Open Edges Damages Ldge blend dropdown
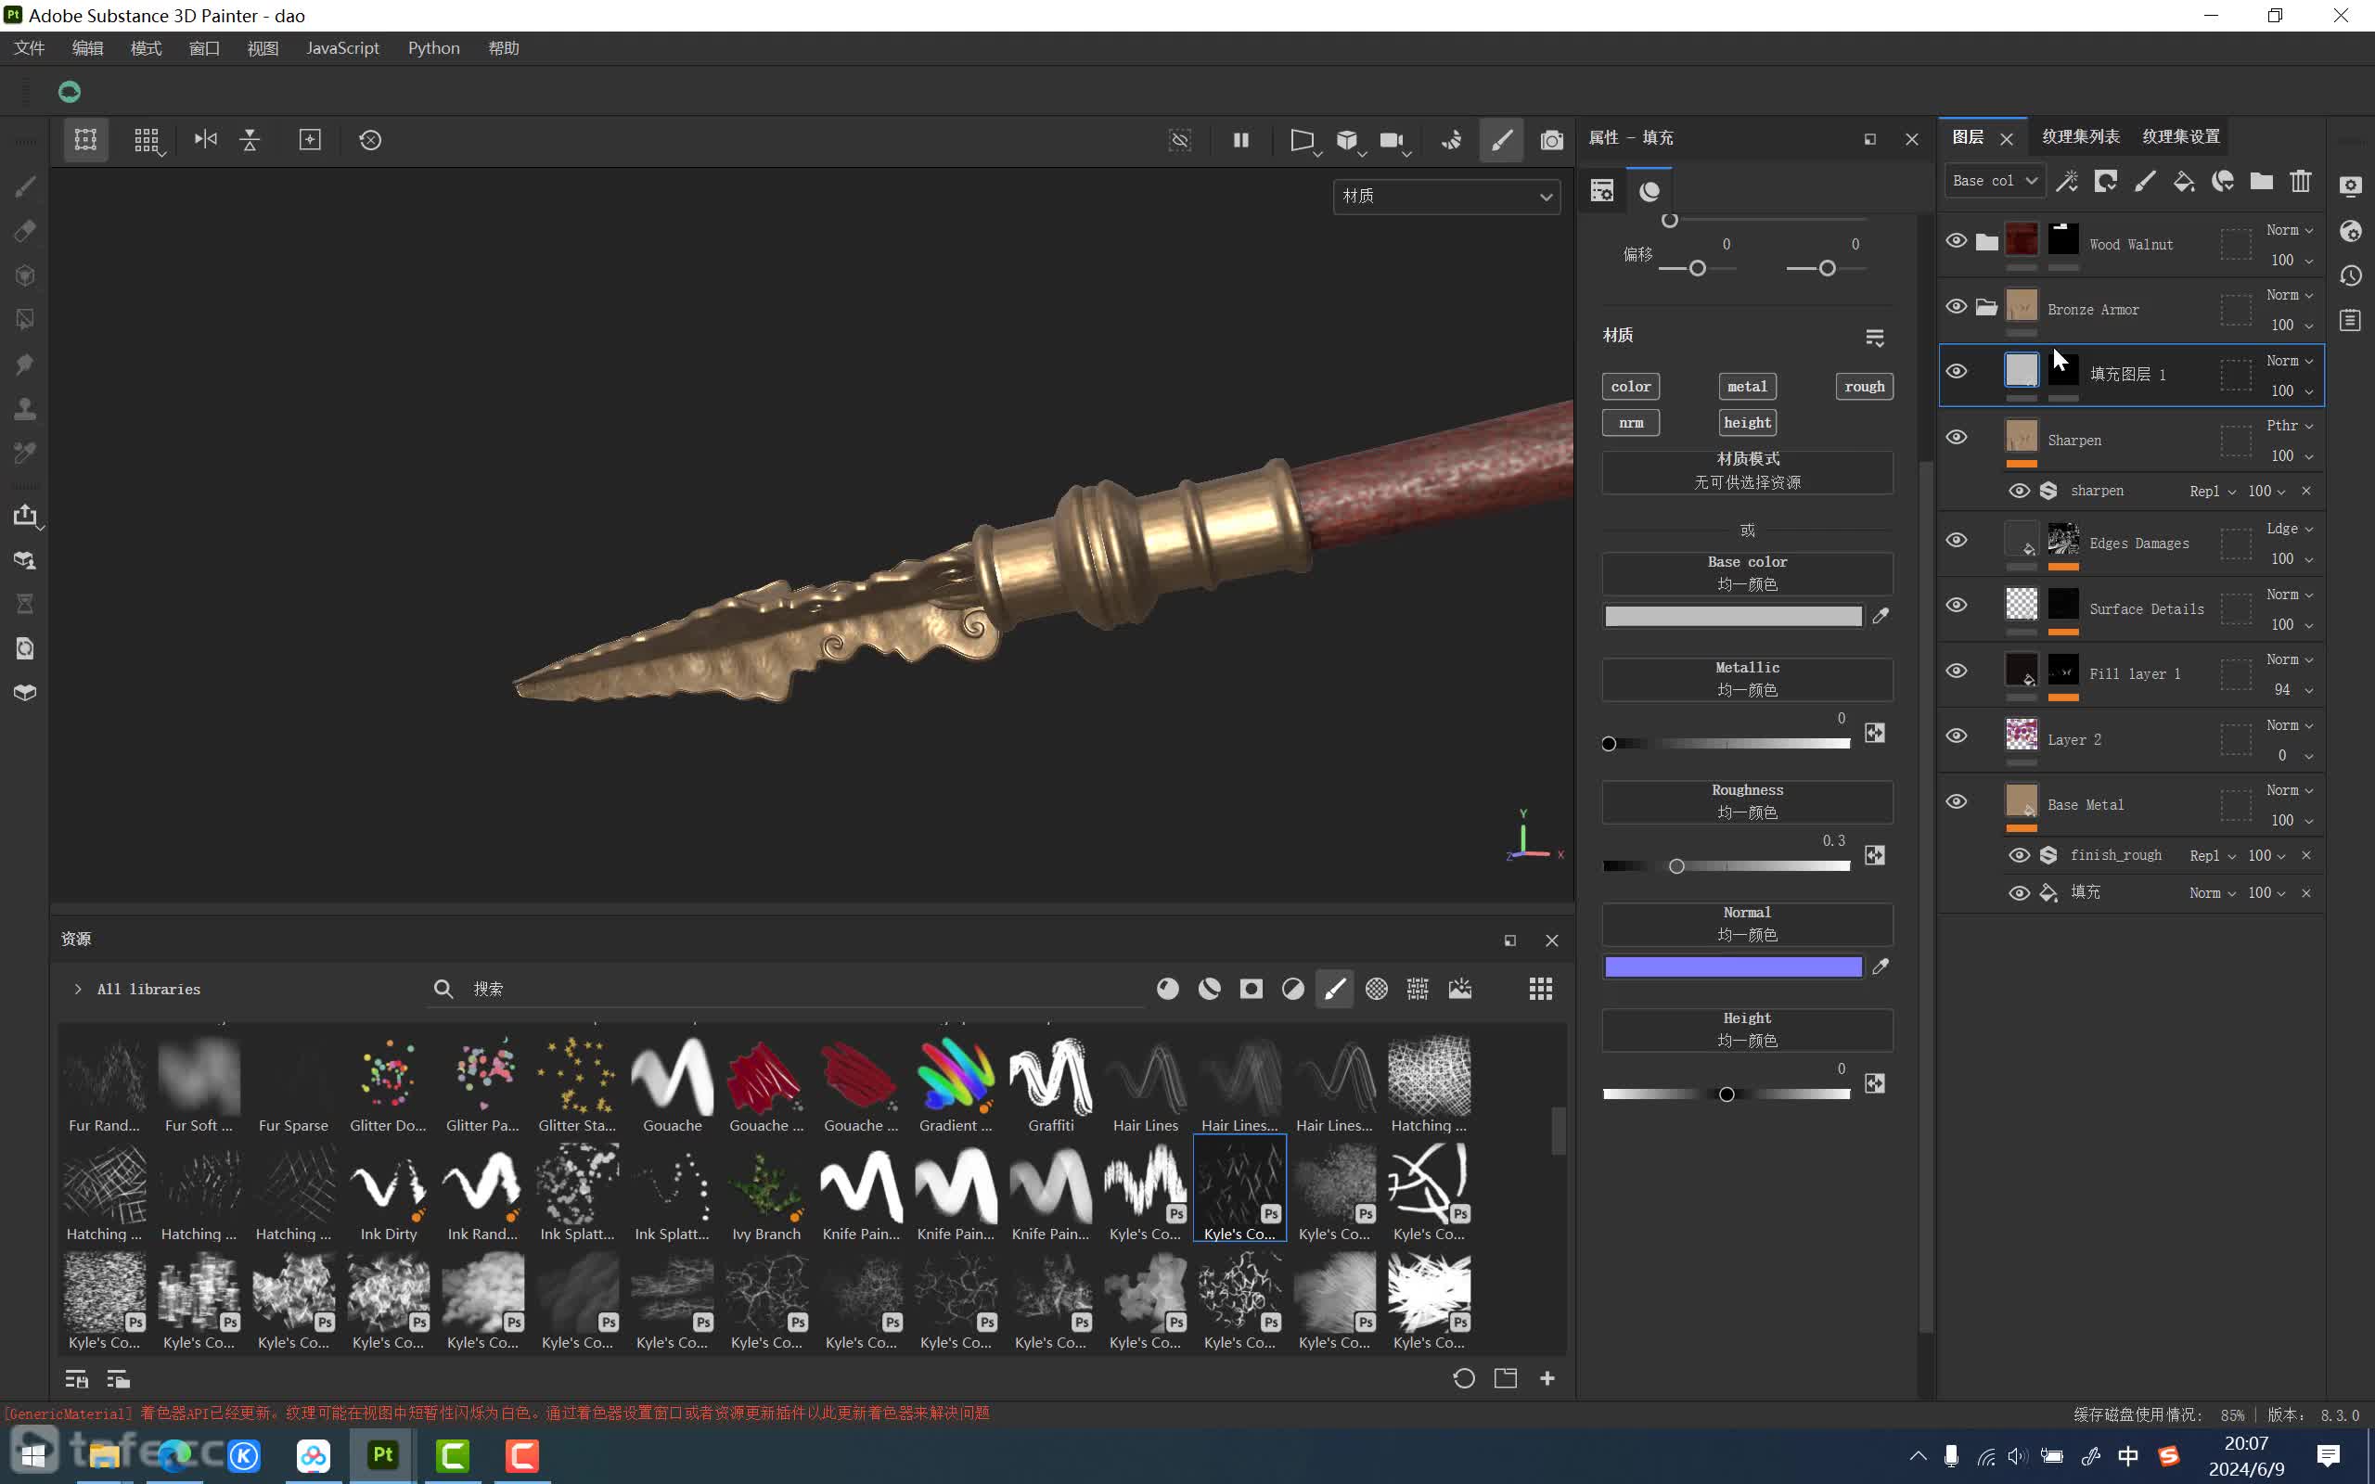The width and height of the screenshot is (2375, 1484). [2289, 529]
